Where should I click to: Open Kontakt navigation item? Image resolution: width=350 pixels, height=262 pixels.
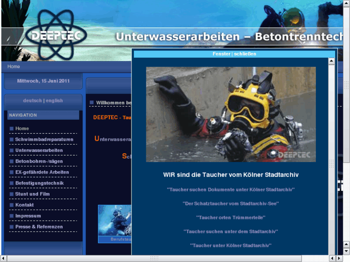(x=25, y=205)
